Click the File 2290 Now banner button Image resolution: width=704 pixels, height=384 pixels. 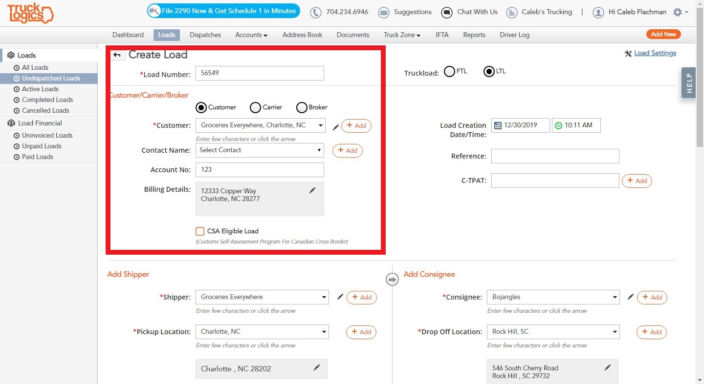tap(223, 11)
